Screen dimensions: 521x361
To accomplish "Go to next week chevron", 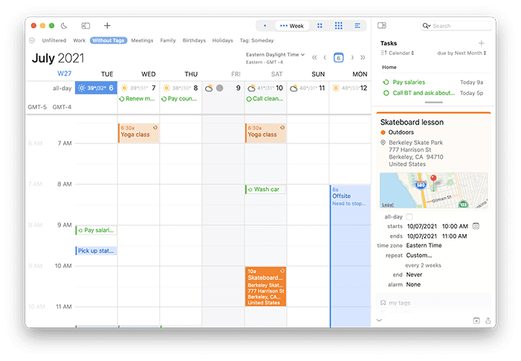I will tap(352, 58).
